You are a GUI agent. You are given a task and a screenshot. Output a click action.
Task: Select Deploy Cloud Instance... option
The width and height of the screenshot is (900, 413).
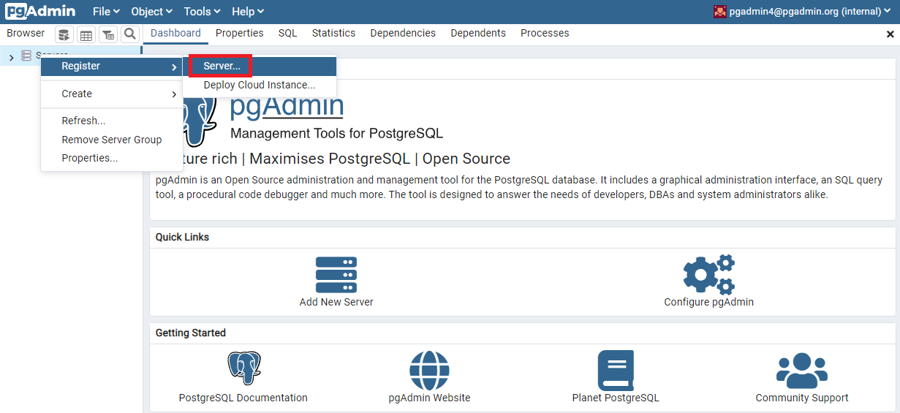tap(260, 85)
